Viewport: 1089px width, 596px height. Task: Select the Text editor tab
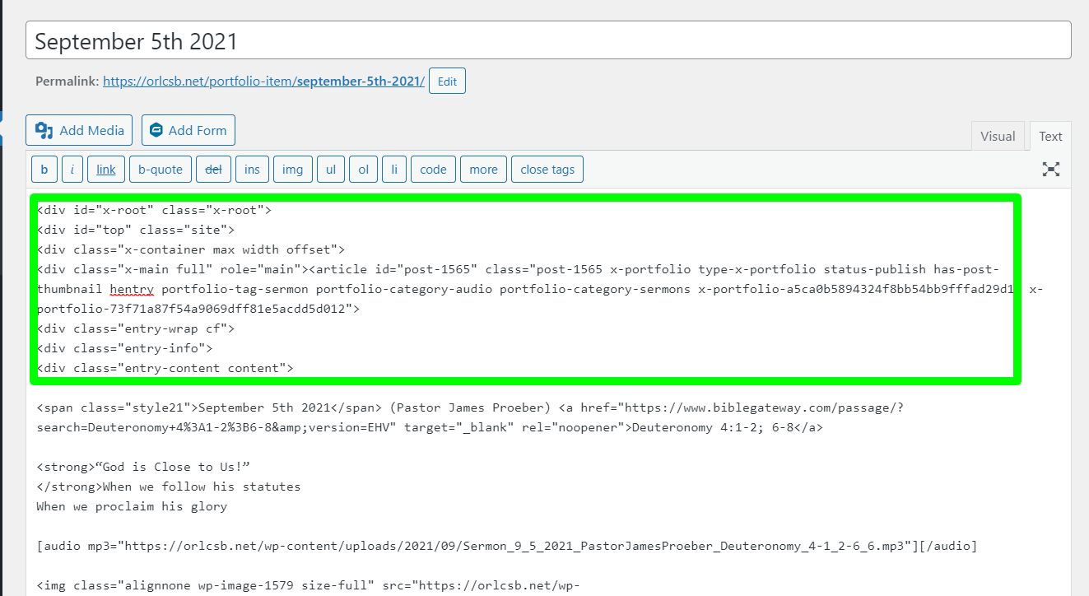click(x=1049, y=137)
